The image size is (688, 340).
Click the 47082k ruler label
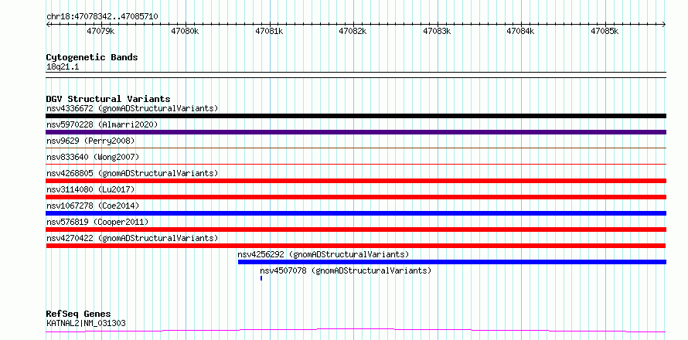(353, 31)
